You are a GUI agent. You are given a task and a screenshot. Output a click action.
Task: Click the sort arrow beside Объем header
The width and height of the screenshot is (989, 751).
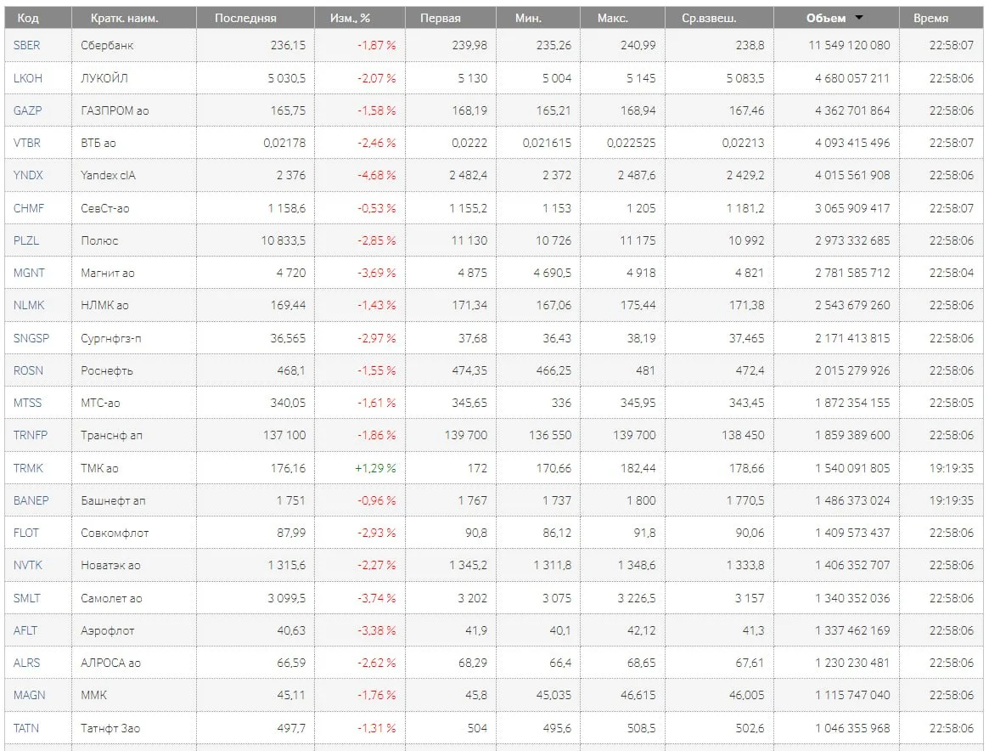(x=859, y=18)
